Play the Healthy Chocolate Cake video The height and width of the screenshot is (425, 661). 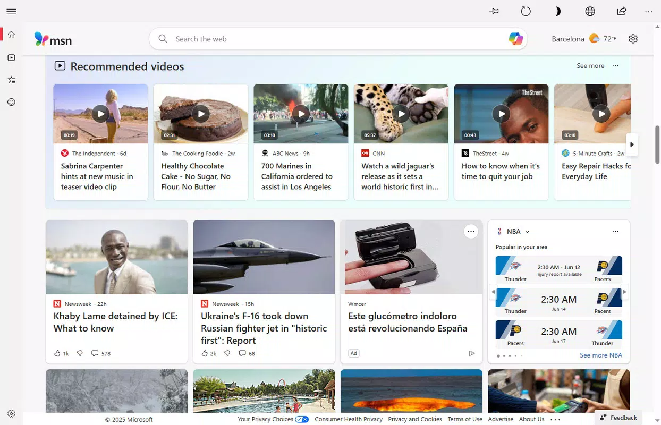(201, 114)
